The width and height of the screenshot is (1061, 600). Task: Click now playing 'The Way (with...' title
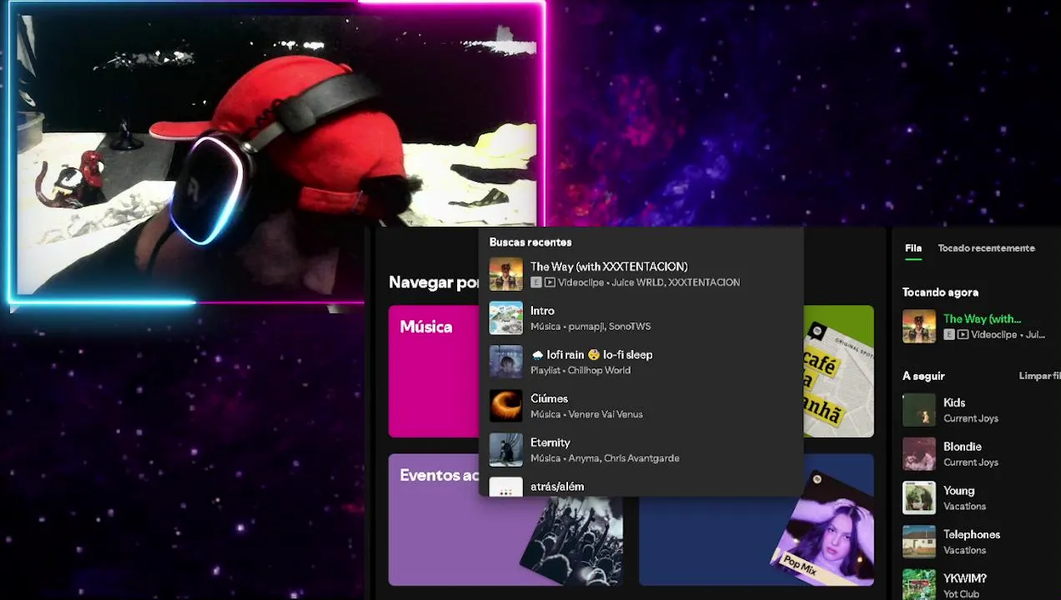tap(982, 319)
